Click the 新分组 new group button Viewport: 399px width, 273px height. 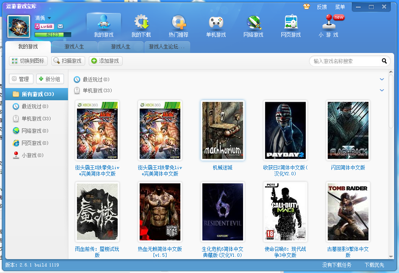[x=50, y=79]
